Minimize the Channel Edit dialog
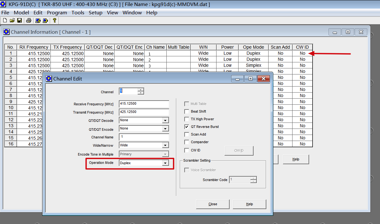The height and width of the screenshot is (224, 380). (x=238, y=79)
